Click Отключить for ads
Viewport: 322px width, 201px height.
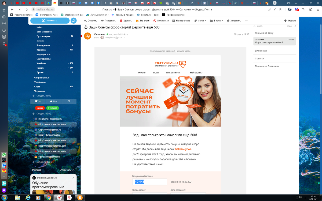(65, 170)
